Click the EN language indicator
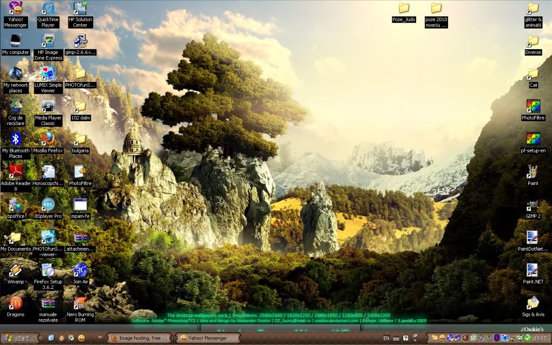The height and width of the screenshot is (345, 552). point(386,339)
